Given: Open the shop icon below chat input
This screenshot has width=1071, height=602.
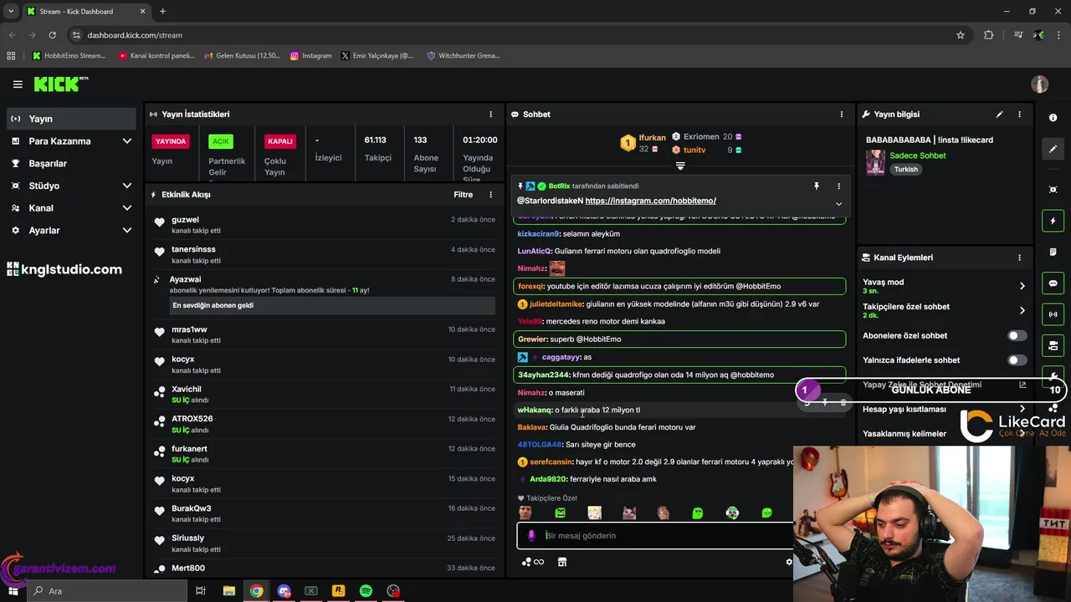Looking at the screenshot, I should point(562,562).
